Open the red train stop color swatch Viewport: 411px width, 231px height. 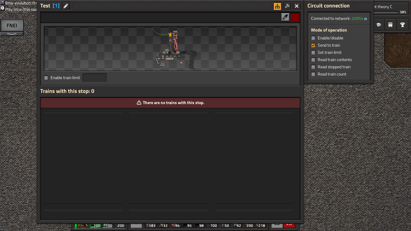pyautogui.click(x=295, y=17)
